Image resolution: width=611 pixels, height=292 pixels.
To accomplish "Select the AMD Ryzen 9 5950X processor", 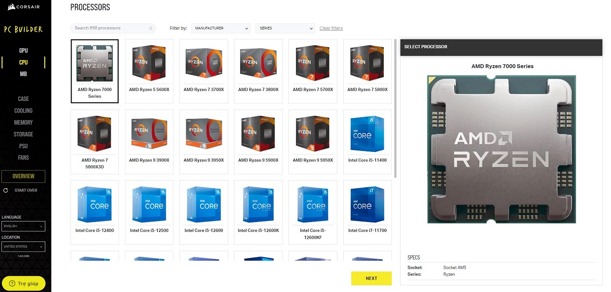I will tap(313, 142).
